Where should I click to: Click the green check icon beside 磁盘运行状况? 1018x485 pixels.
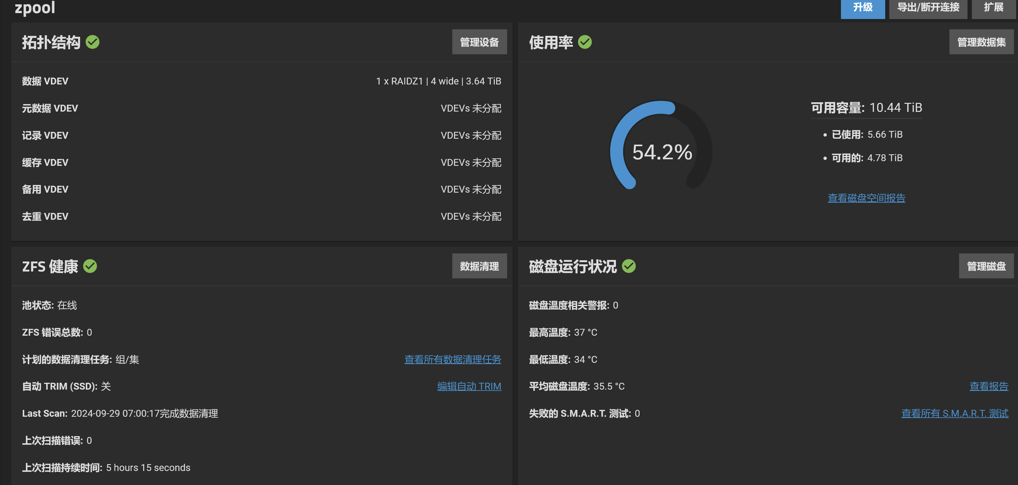tap(629, 266)
